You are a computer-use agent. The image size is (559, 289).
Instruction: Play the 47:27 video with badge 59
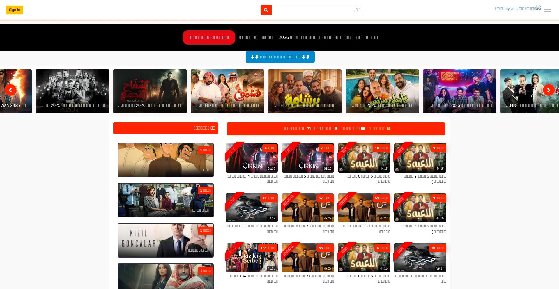point(364,208)
